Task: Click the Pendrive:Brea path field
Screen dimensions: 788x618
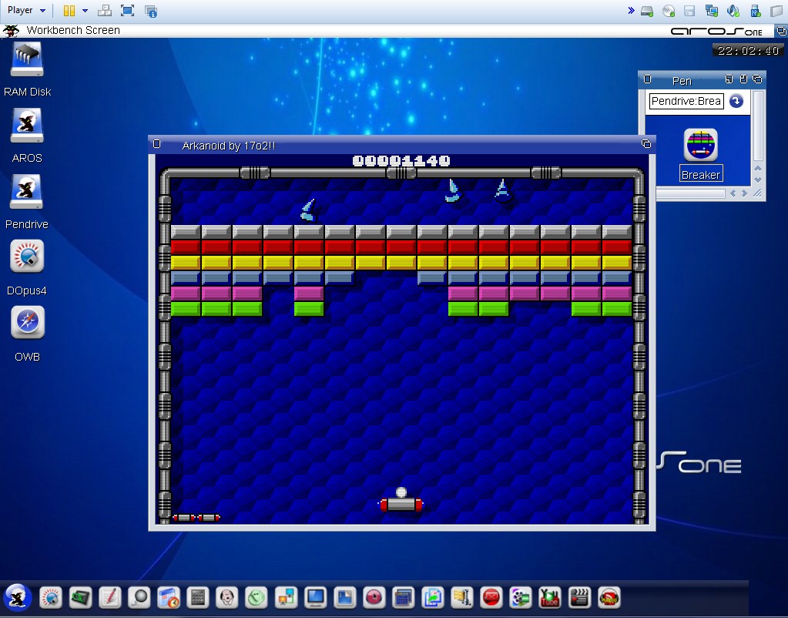Action: pos(686,101)
